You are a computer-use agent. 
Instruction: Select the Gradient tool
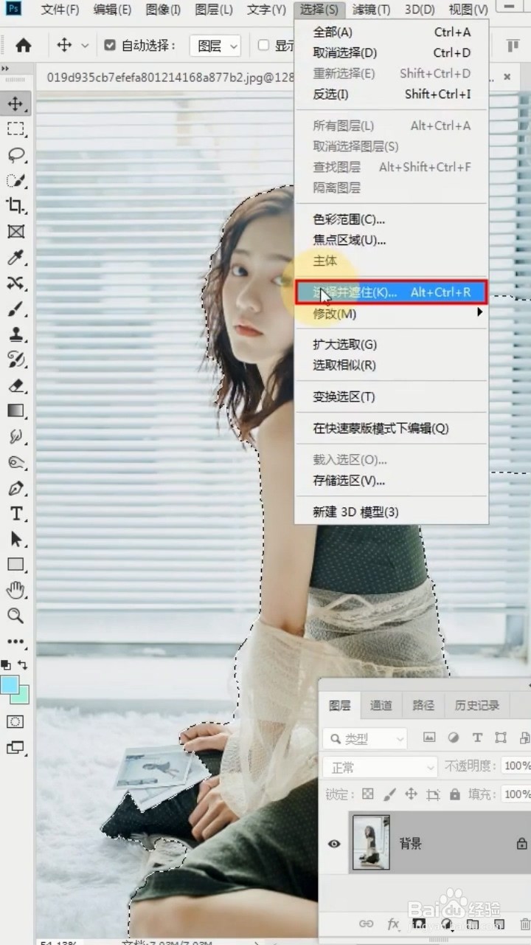[15, 410]
